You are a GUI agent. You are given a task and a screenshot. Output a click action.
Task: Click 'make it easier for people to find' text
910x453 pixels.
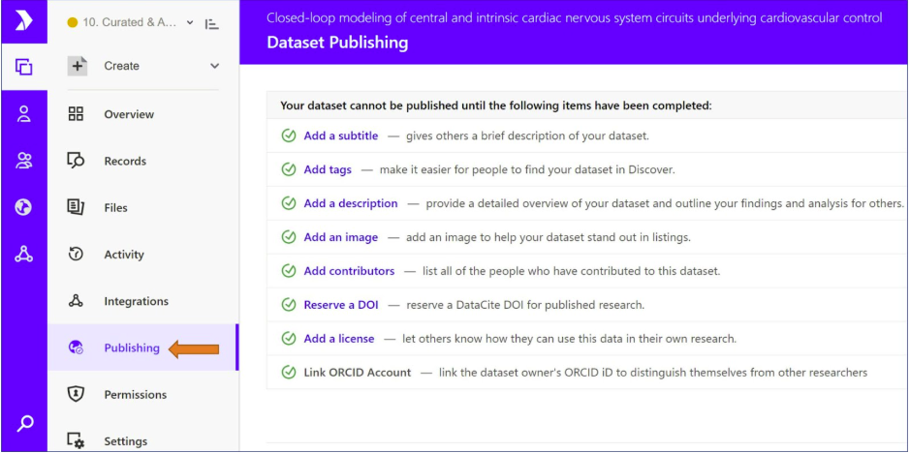coord(527,170)
